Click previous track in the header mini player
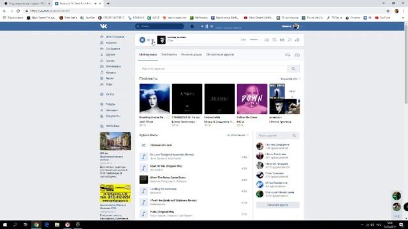The height and width of the screenshot is (229, 408). tap(202, 26)
